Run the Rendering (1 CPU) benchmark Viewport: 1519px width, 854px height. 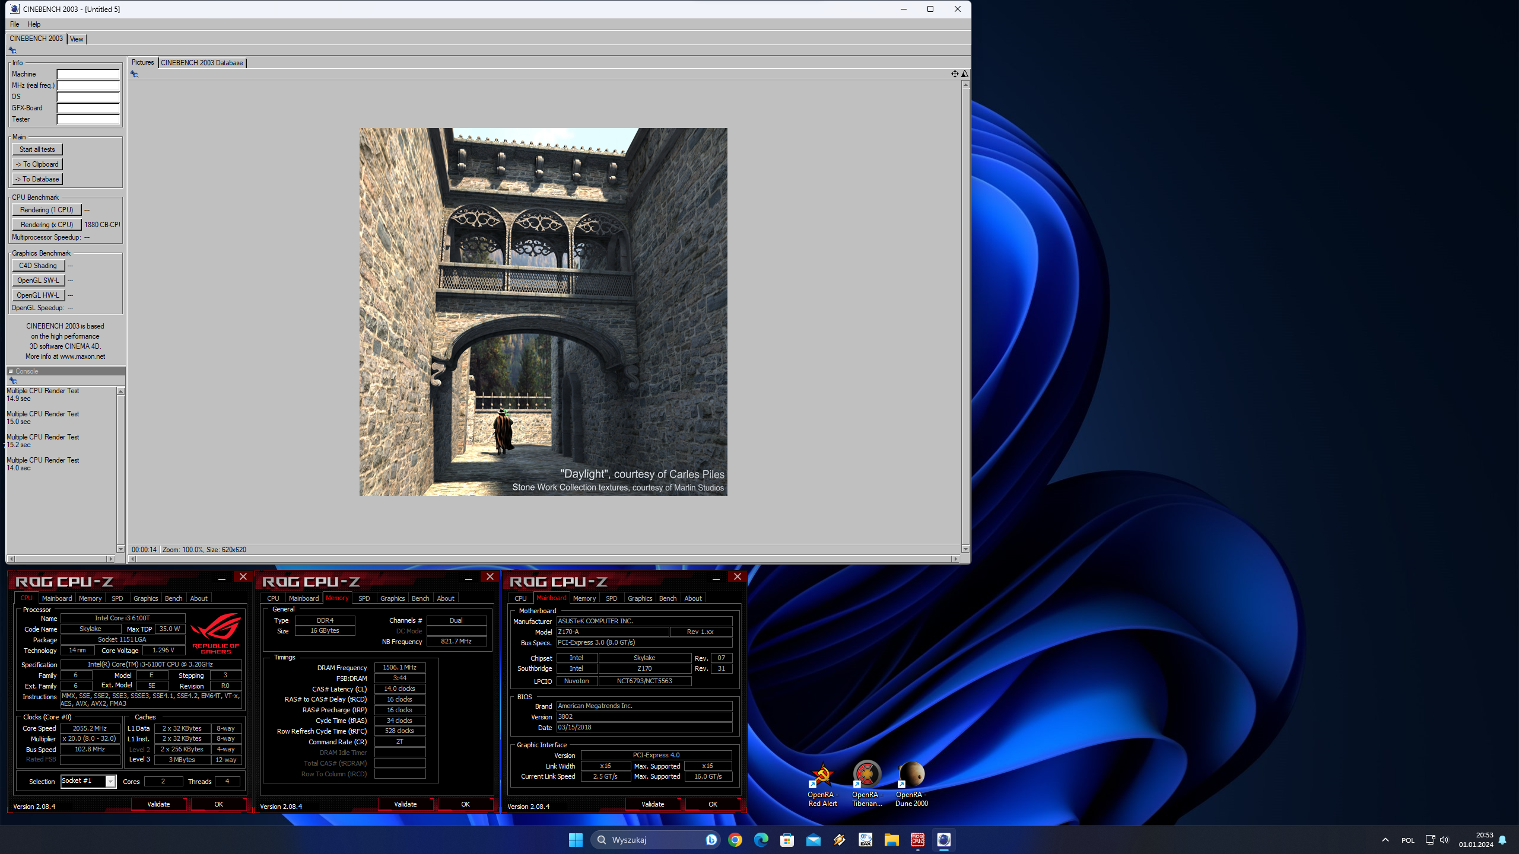[46, 210]
